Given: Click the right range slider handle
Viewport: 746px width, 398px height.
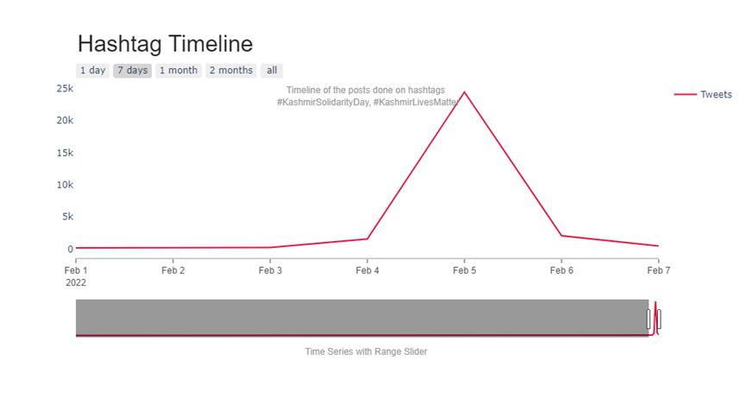Looking at the screenshot, I should (659, 319).
